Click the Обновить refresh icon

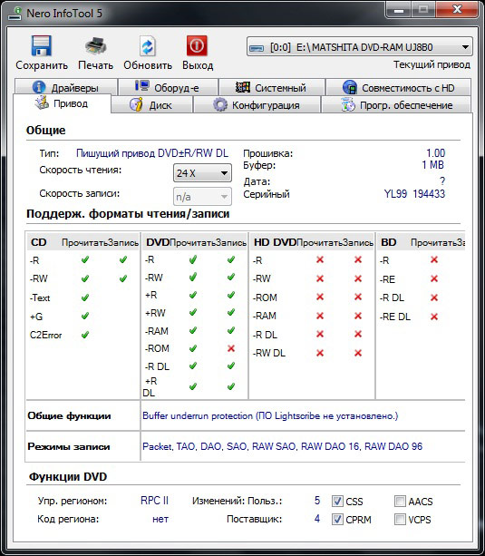tap(148, 46)
